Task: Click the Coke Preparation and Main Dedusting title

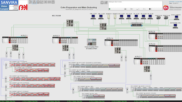Action: [x=79, y=7]
